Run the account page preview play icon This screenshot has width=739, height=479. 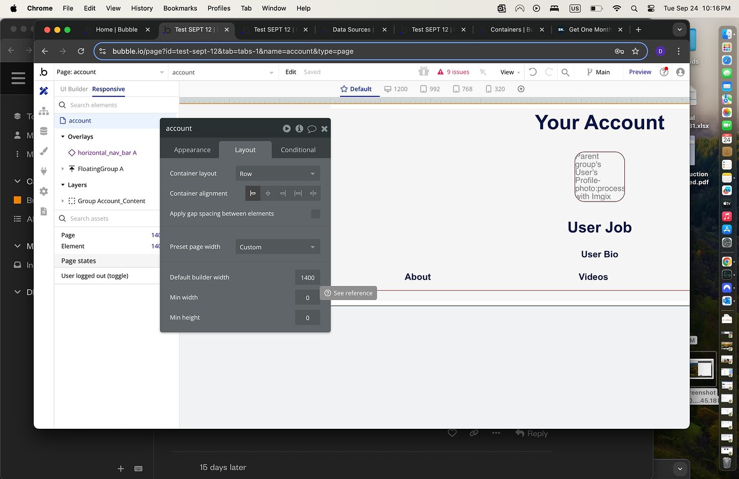(286, 128)
